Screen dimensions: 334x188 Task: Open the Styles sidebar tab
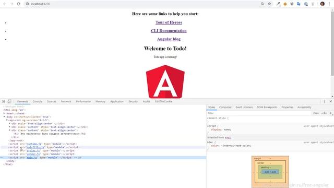click(x=211, y=107)
